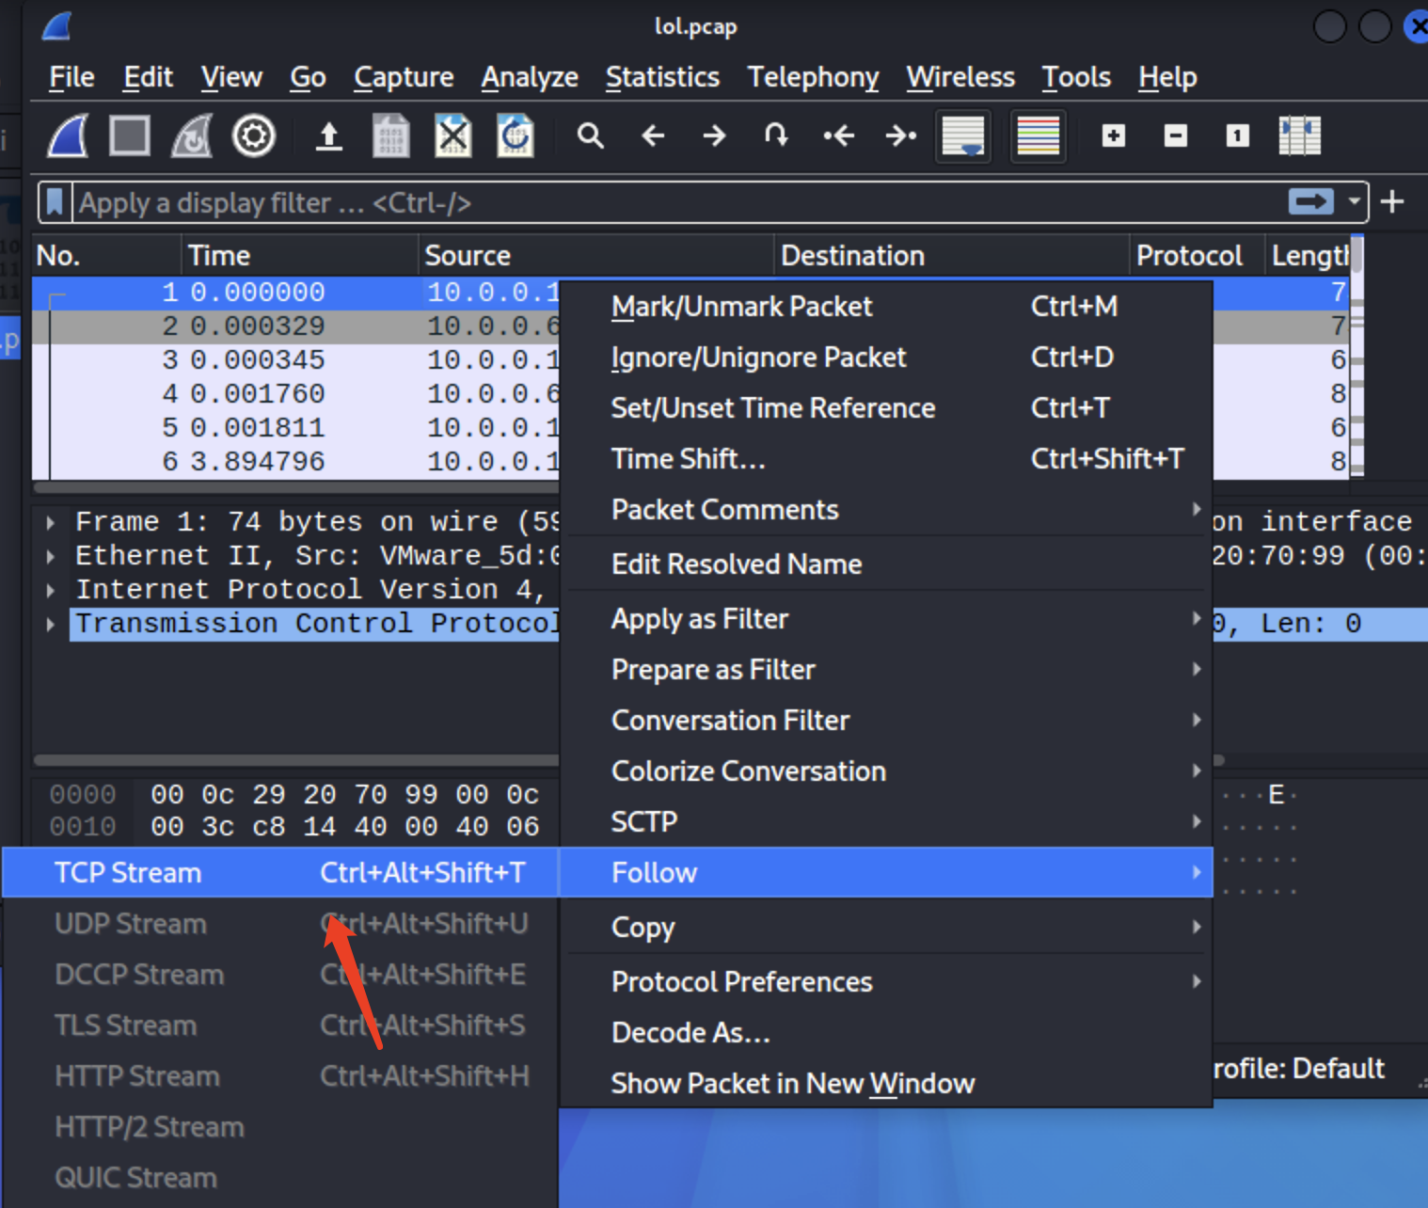Viewport: 1428px width, 1208px height.
Task: Toggle the display filter bookmark icon
Action: click(55, 202)
